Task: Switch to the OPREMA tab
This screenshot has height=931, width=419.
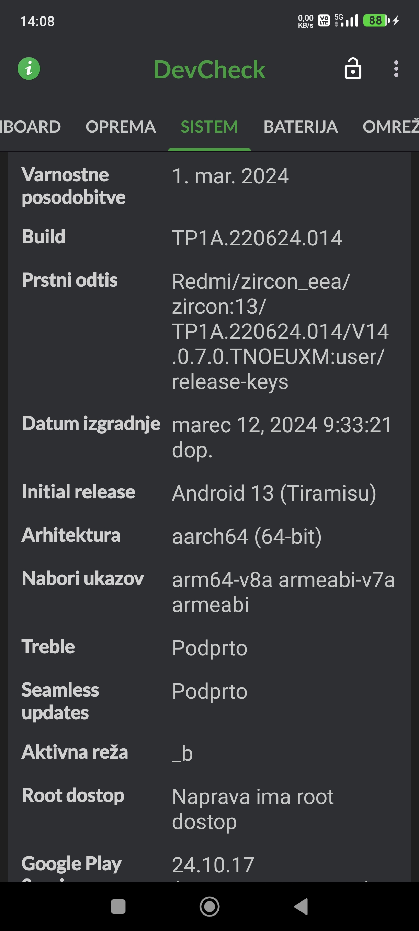Action: pos(121,127)
